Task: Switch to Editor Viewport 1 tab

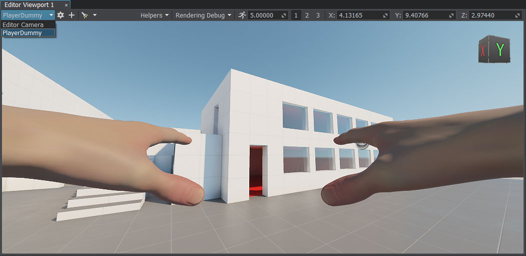Action: click(x=29, y=5)
